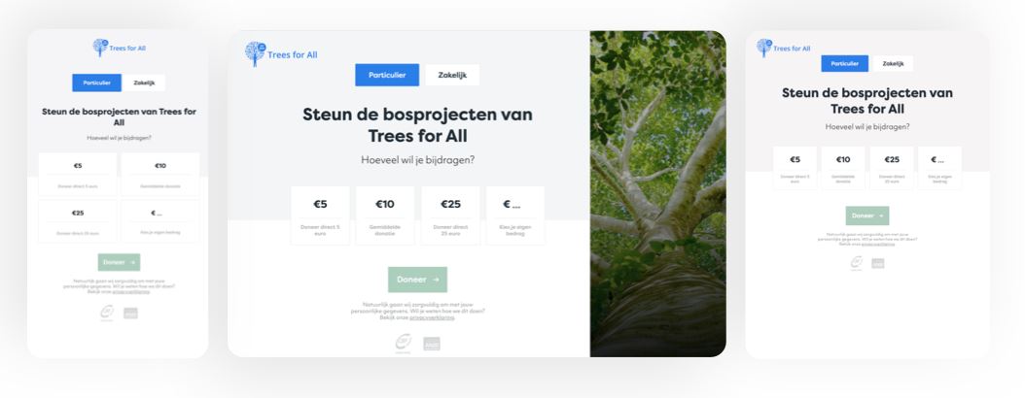Viewport: 1025px width, 398px height.
Task: Click the CBF certification badge in center mockup
Action: click(x=404, y=343)
